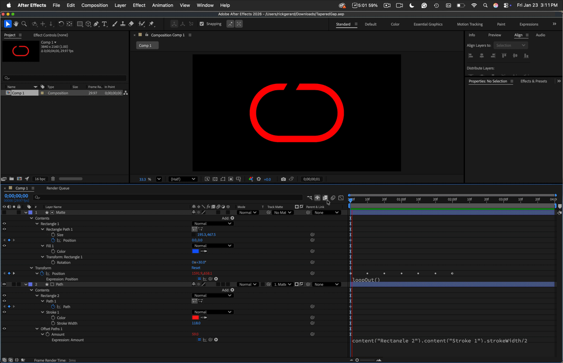
Task: Click the Comp 1 breadcrumb button in viewer
Action: 147,45
